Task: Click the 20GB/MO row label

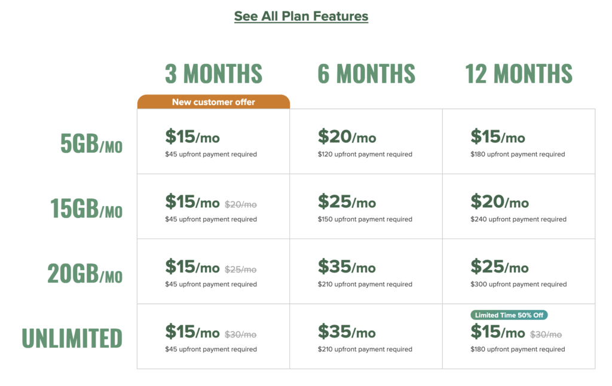Action: coord(85,273)
